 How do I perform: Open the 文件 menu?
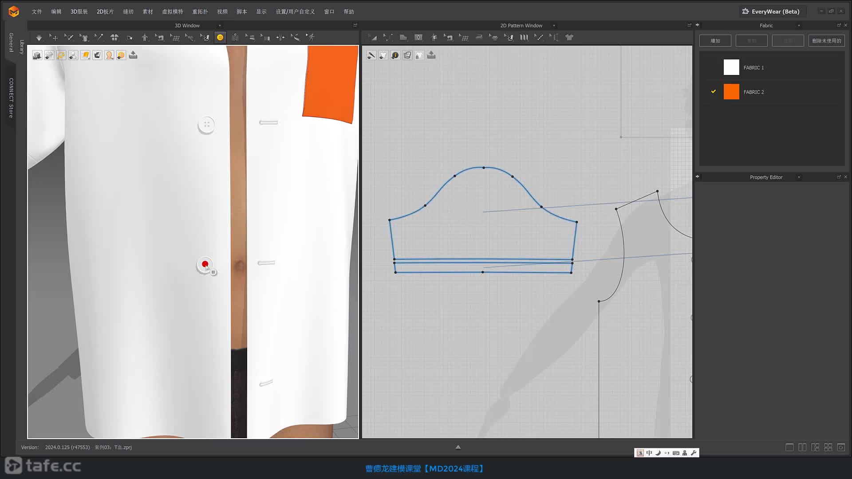click(x=37, y=12)
